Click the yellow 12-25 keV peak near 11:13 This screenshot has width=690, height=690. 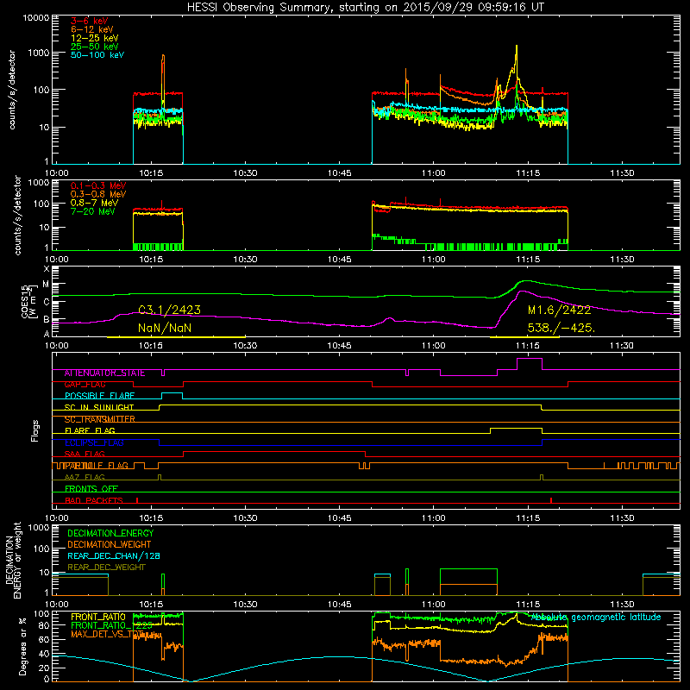click(x=517, y=47)
